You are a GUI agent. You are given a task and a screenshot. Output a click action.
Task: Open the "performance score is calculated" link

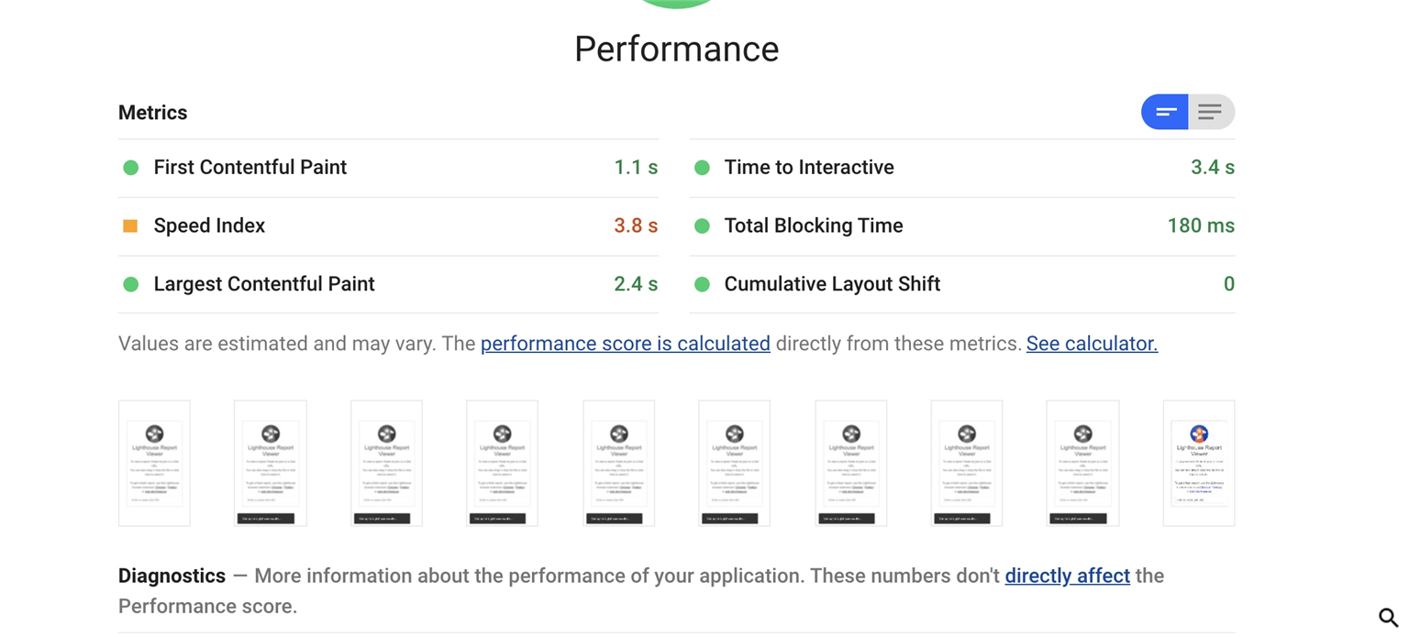(625, 344)
